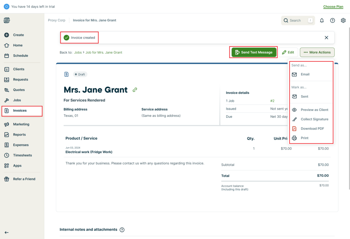The height and width of the screenshot is (239, 350).
Task: Click the Requests inbox icon
Action: click(x=7, y=80)
